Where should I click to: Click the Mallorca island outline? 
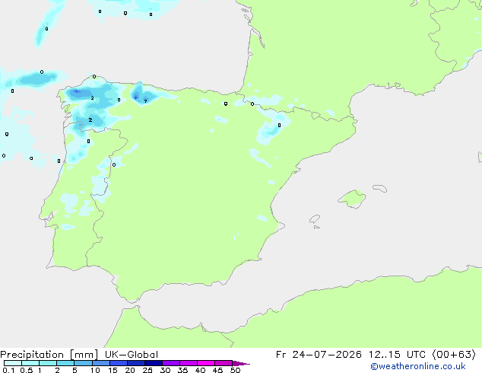click(x=352, y=199)
